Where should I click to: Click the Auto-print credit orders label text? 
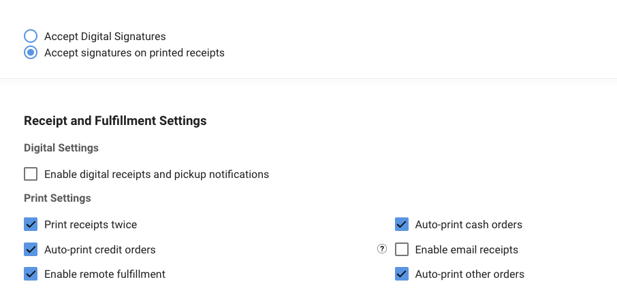pos(100,250)
